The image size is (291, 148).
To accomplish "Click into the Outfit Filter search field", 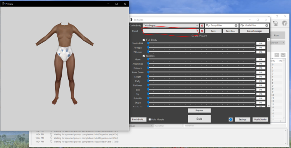I will pyautogui.click(x=255, y=26).
